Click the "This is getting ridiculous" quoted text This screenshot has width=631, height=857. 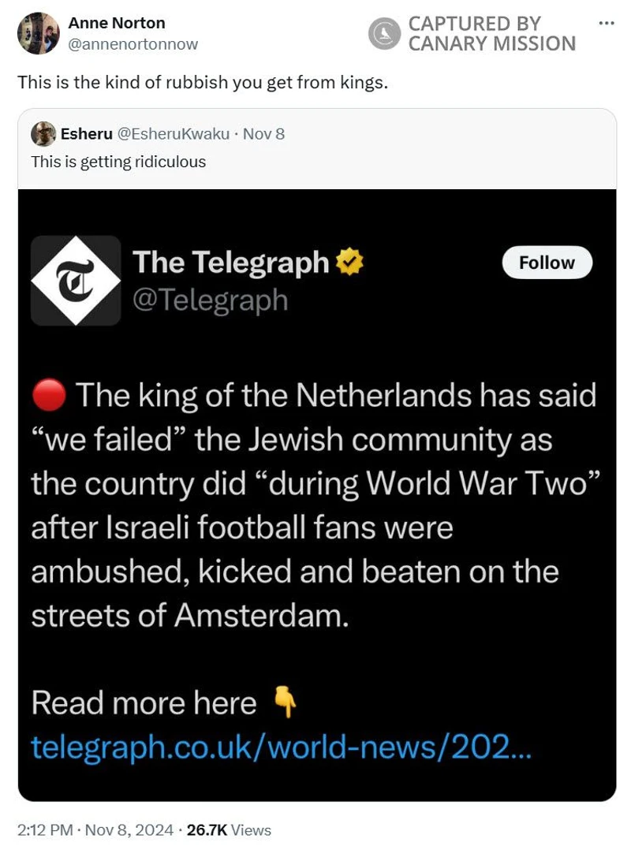click(118, 162)
